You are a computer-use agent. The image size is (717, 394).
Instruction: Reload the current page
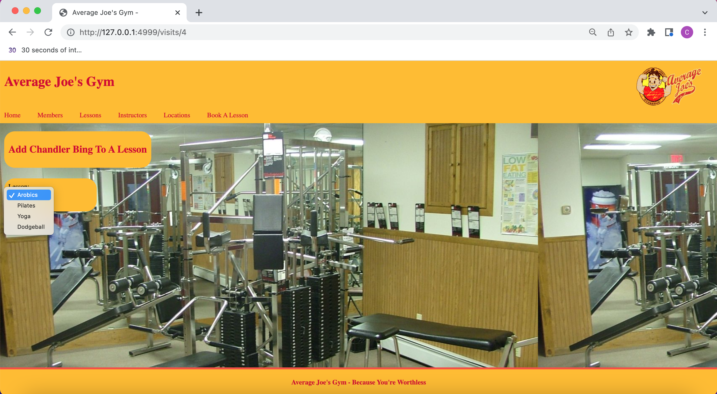pos(48,32)
